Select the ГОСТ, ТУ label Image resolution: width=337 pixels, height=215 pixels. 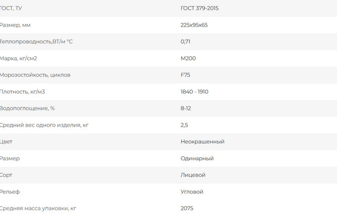[x=10, y=8]
